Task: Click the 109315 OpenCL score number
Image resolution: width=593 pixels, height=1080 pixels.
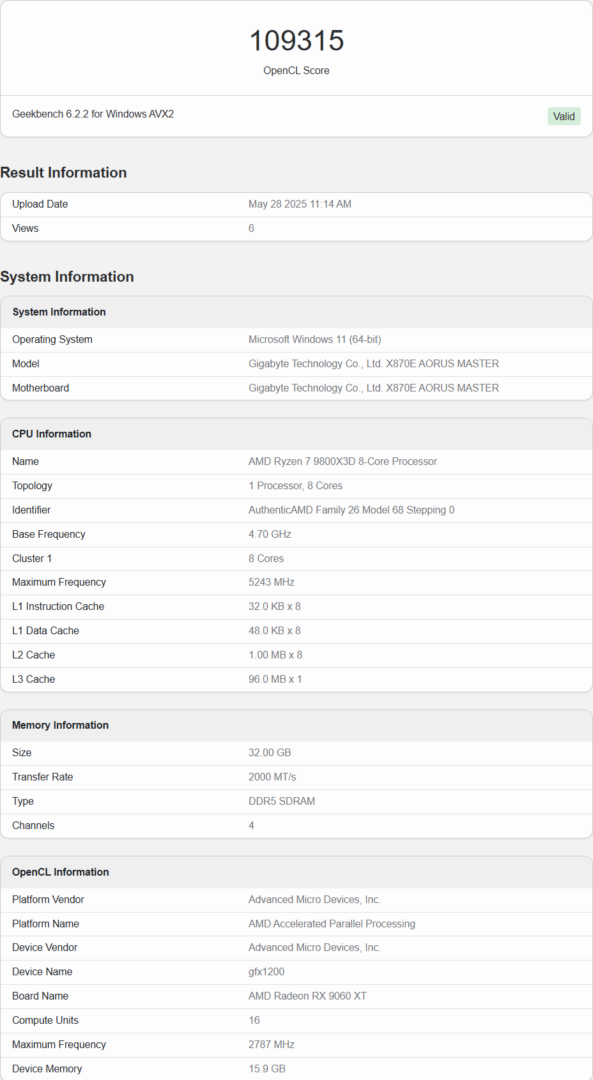Action: pos(296,41)
